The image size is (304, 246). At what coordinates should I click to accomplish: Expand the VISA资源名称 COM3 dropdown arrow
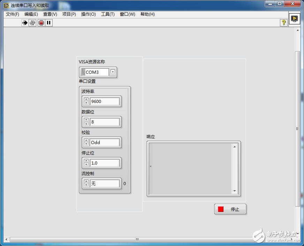pos(113,72)
